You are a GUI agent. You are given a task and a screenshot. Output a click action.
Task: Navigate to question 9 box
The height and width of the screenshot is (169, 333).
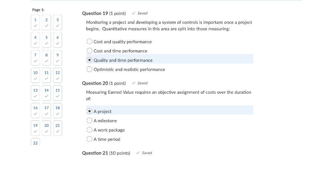tap(58, 58)
